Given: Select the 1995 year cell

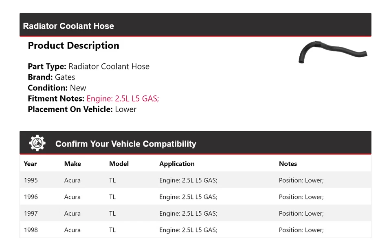Looking at the screenshot, I should pos(31,180).
